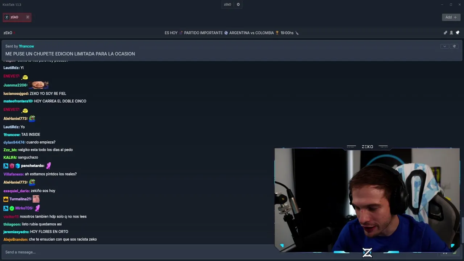Open lucianossjgod's user card
Screen dimensions: 464x261
tap(16, 94)
